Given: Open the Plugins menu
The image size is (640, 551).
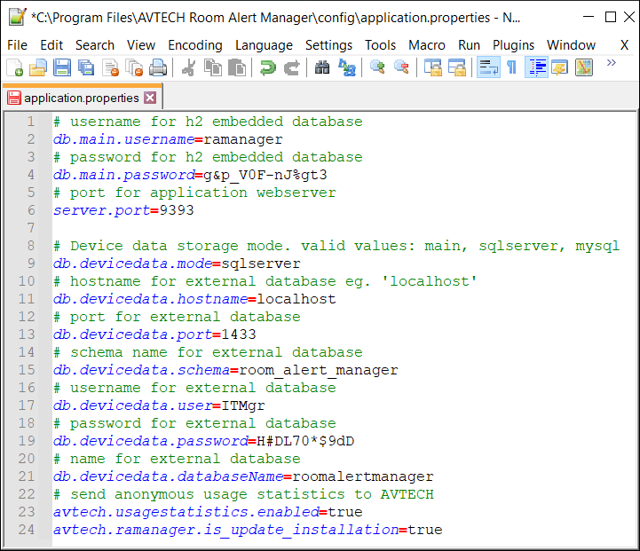Looking at the screenshot, I should (513, 44).
